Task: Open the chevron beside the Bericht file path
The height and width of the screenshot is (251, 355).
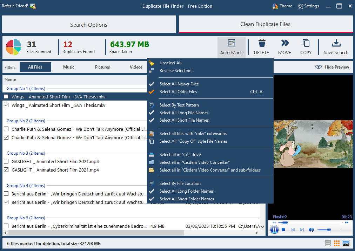Action: 262,226
